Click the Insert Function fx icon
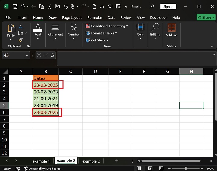Image resolution: width=217 pixels, height=171 pixels. 52,55
